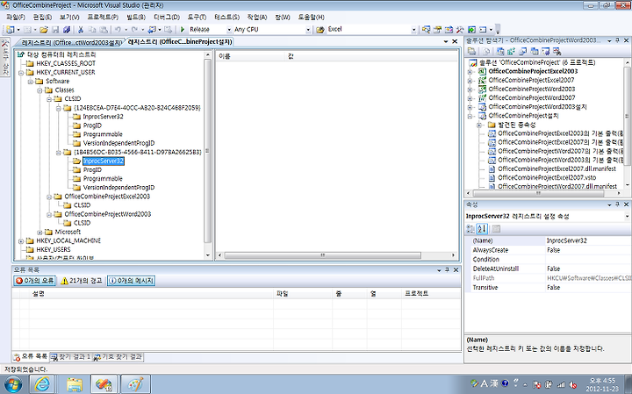
Task: Click the 설명 column header
Action: (x=151, y=294)
